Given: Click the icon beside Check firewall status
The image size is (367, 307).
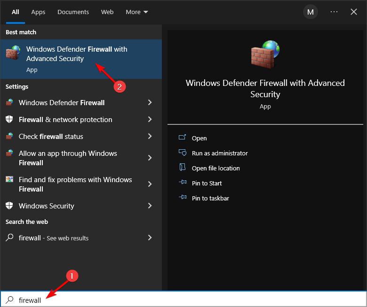Looking at the screenshot, I should (9, 136).
